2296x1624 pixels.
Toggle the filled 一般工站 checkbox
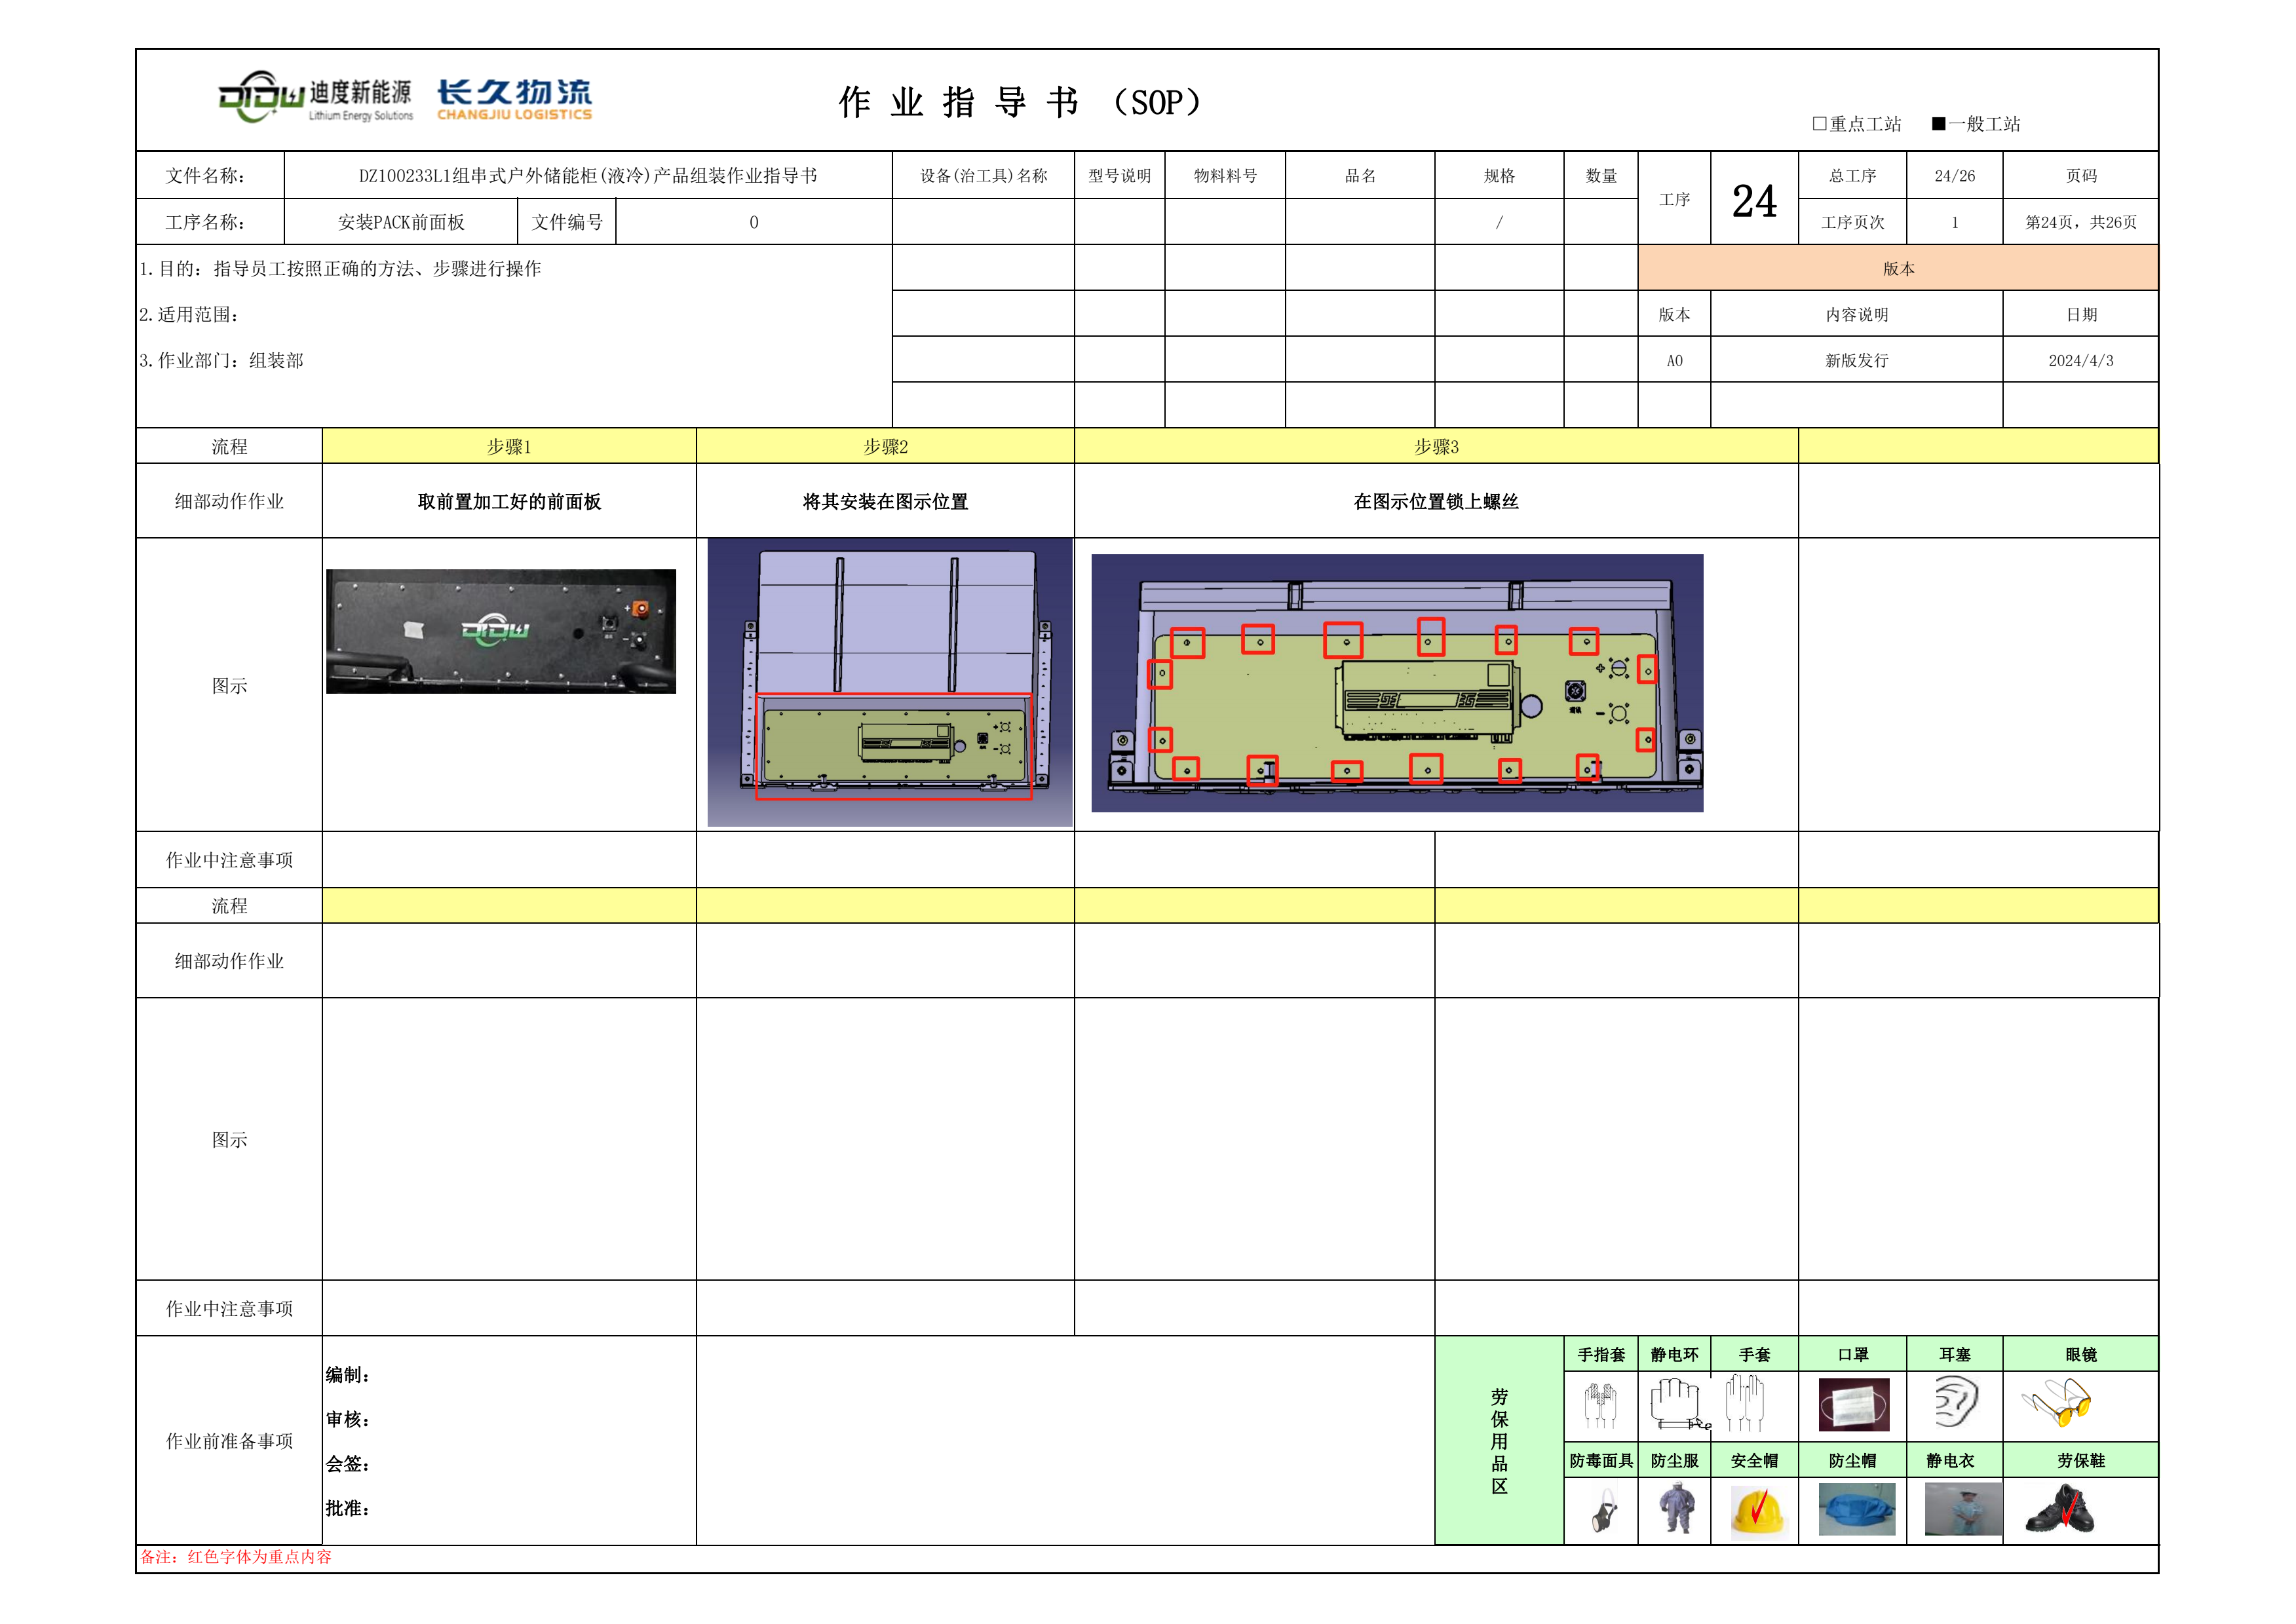point(1938,124)
